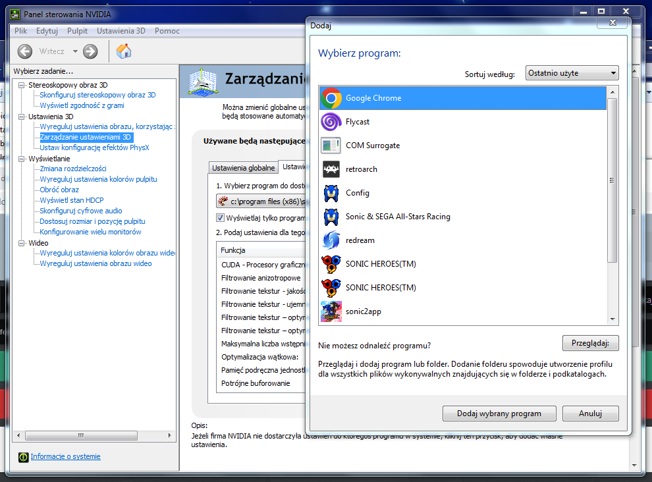Screen dimensions: 652x482
Task: Select Filtrowanie anizotropowe setting row
Action: click(261, 279)
